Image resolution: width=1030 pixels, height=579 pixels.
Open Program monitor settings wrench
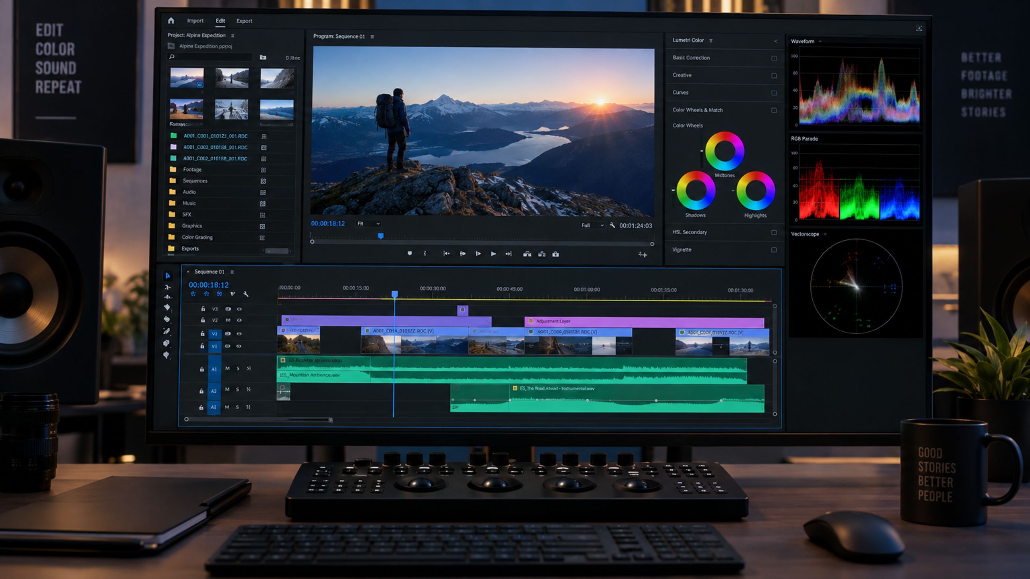coord(612,225)
